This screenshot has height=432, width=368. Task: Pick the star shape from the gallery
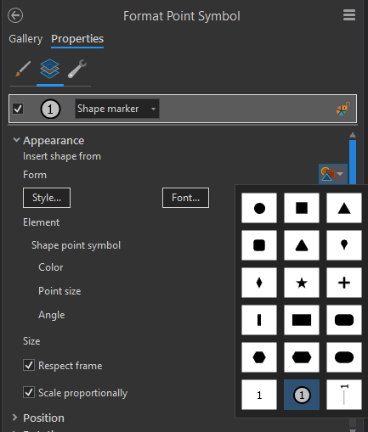pyautogui.click(x=302, y=283)
